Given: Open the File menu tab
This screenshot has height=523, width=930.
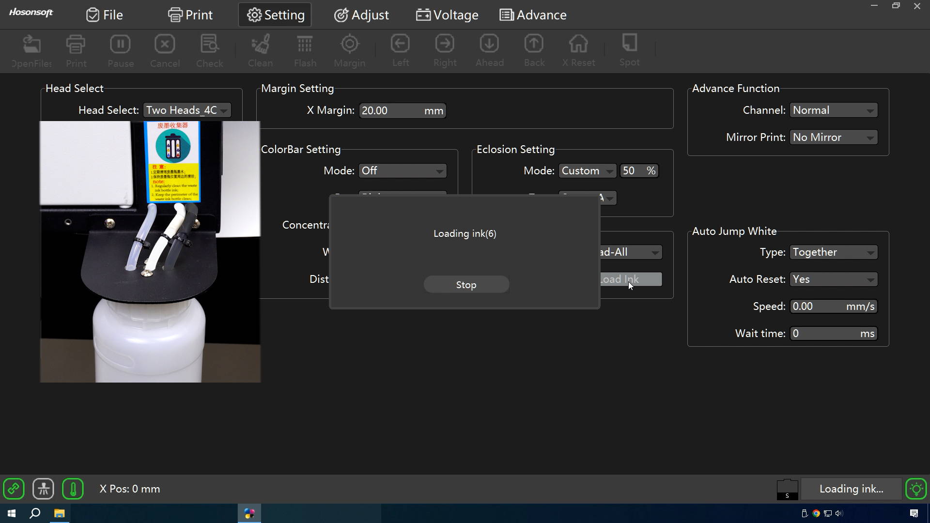Looking at the screenshot, I should [105, 15].
